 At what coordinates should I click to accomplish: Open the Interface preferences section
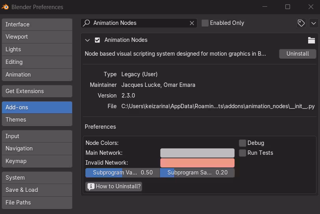37,24
